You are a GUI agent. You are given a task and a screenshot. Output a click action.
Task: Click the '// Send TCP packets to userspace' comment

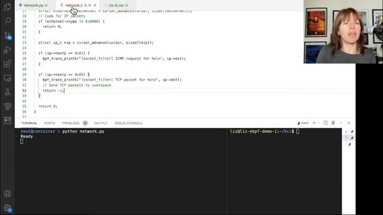[77, 85]
